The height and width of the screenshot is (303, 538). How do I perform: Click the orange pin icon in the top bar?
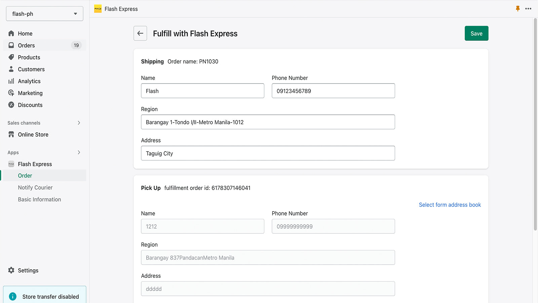coord(518,8)
